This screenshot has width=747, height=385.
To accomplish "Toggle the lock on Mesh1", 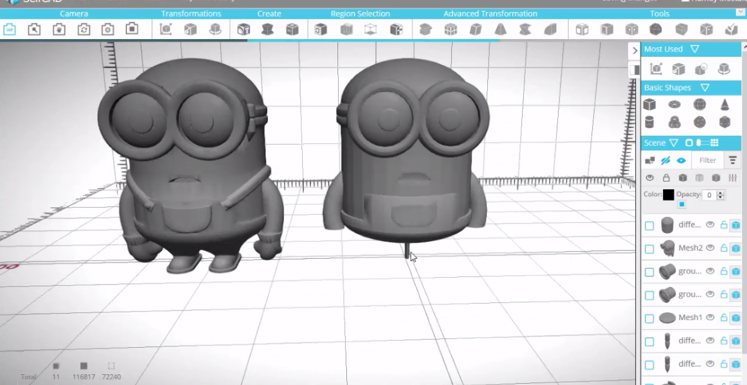I will [x=724, y=317].
